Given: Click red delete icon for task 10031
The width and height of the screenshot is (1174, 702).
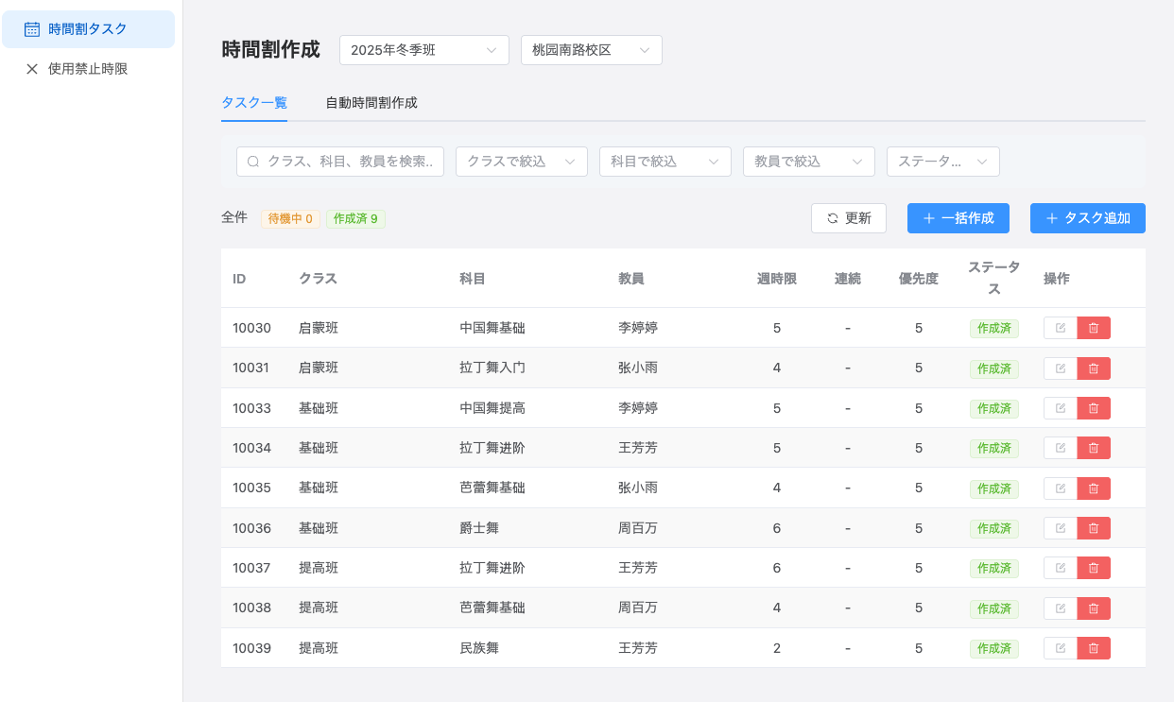Looking at the screenshot, I should (1094, 368).
